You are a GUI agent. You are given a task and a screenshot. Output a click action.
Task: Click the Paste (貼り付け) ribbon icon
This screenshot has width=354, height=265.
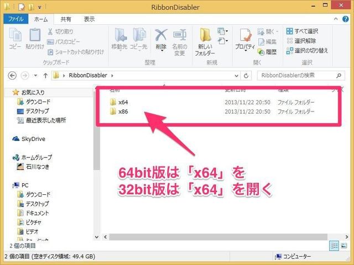[x=34, y=39]
